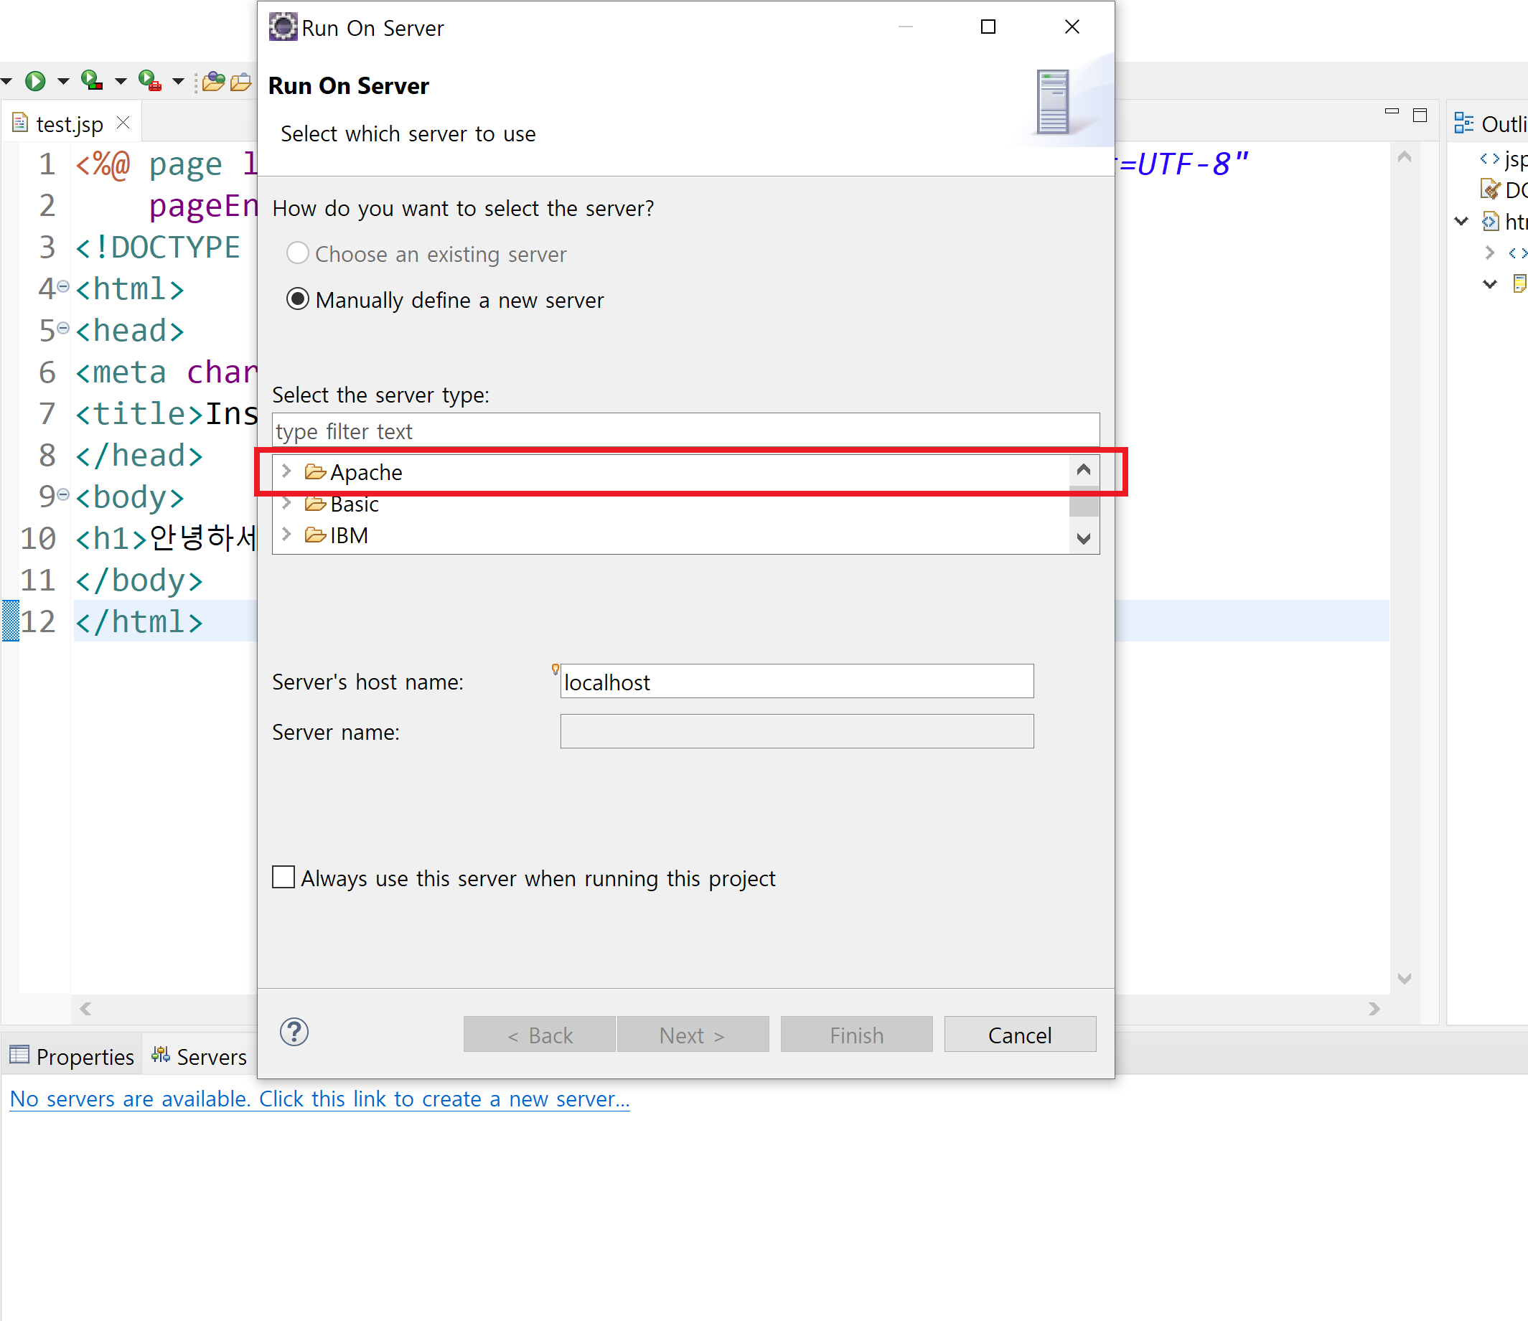Click the Open Type folder icon in toolbar

(x=214, y=81)
